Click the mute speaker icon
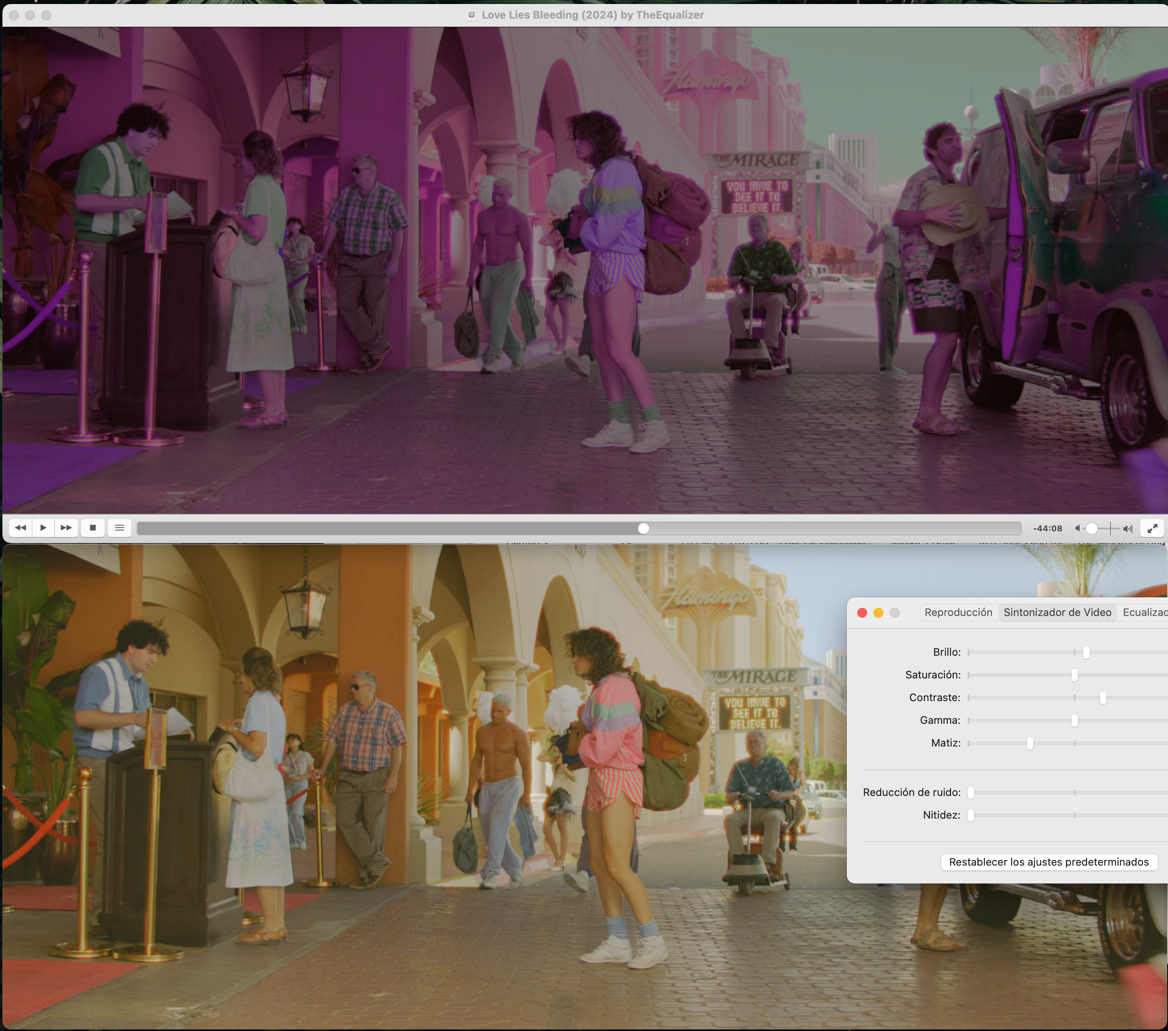Image resolution: width=1168 pixels, height=1031 pixels. (1078, 528)
